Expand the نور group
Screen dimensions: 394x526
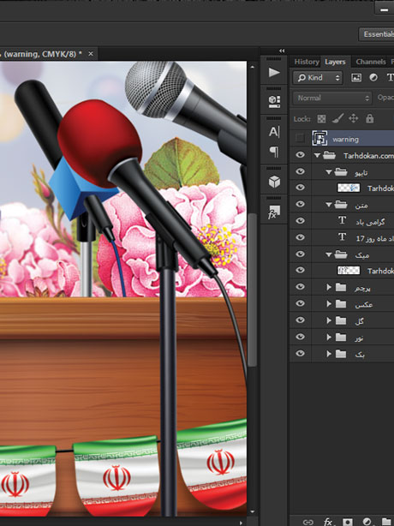click(329, 337)
